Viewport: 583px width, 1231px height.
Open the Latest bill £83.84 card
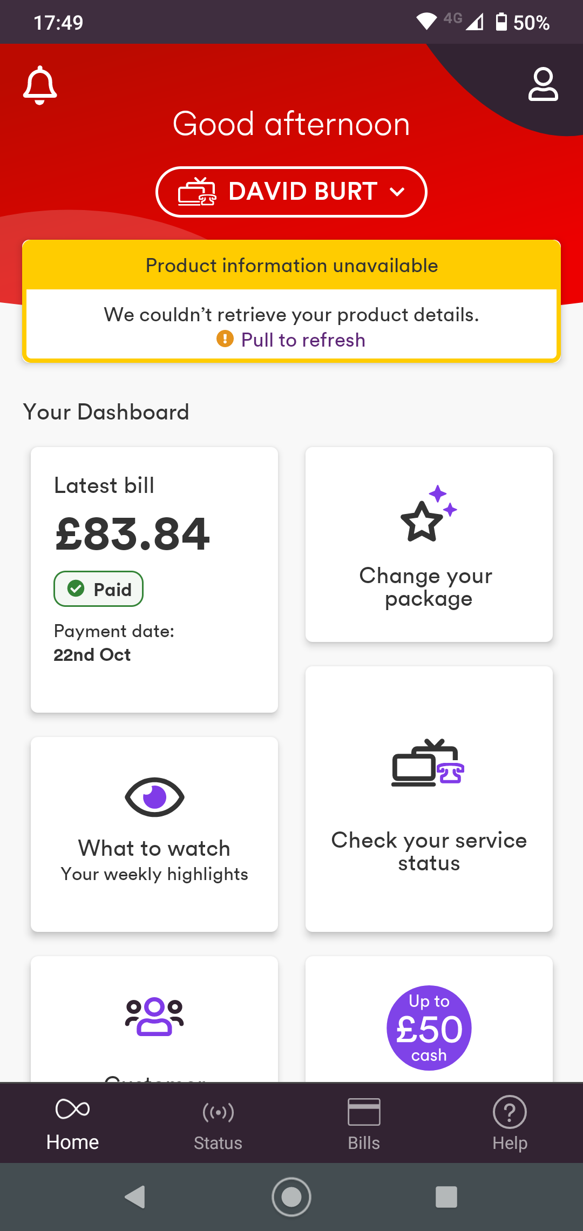154,580
